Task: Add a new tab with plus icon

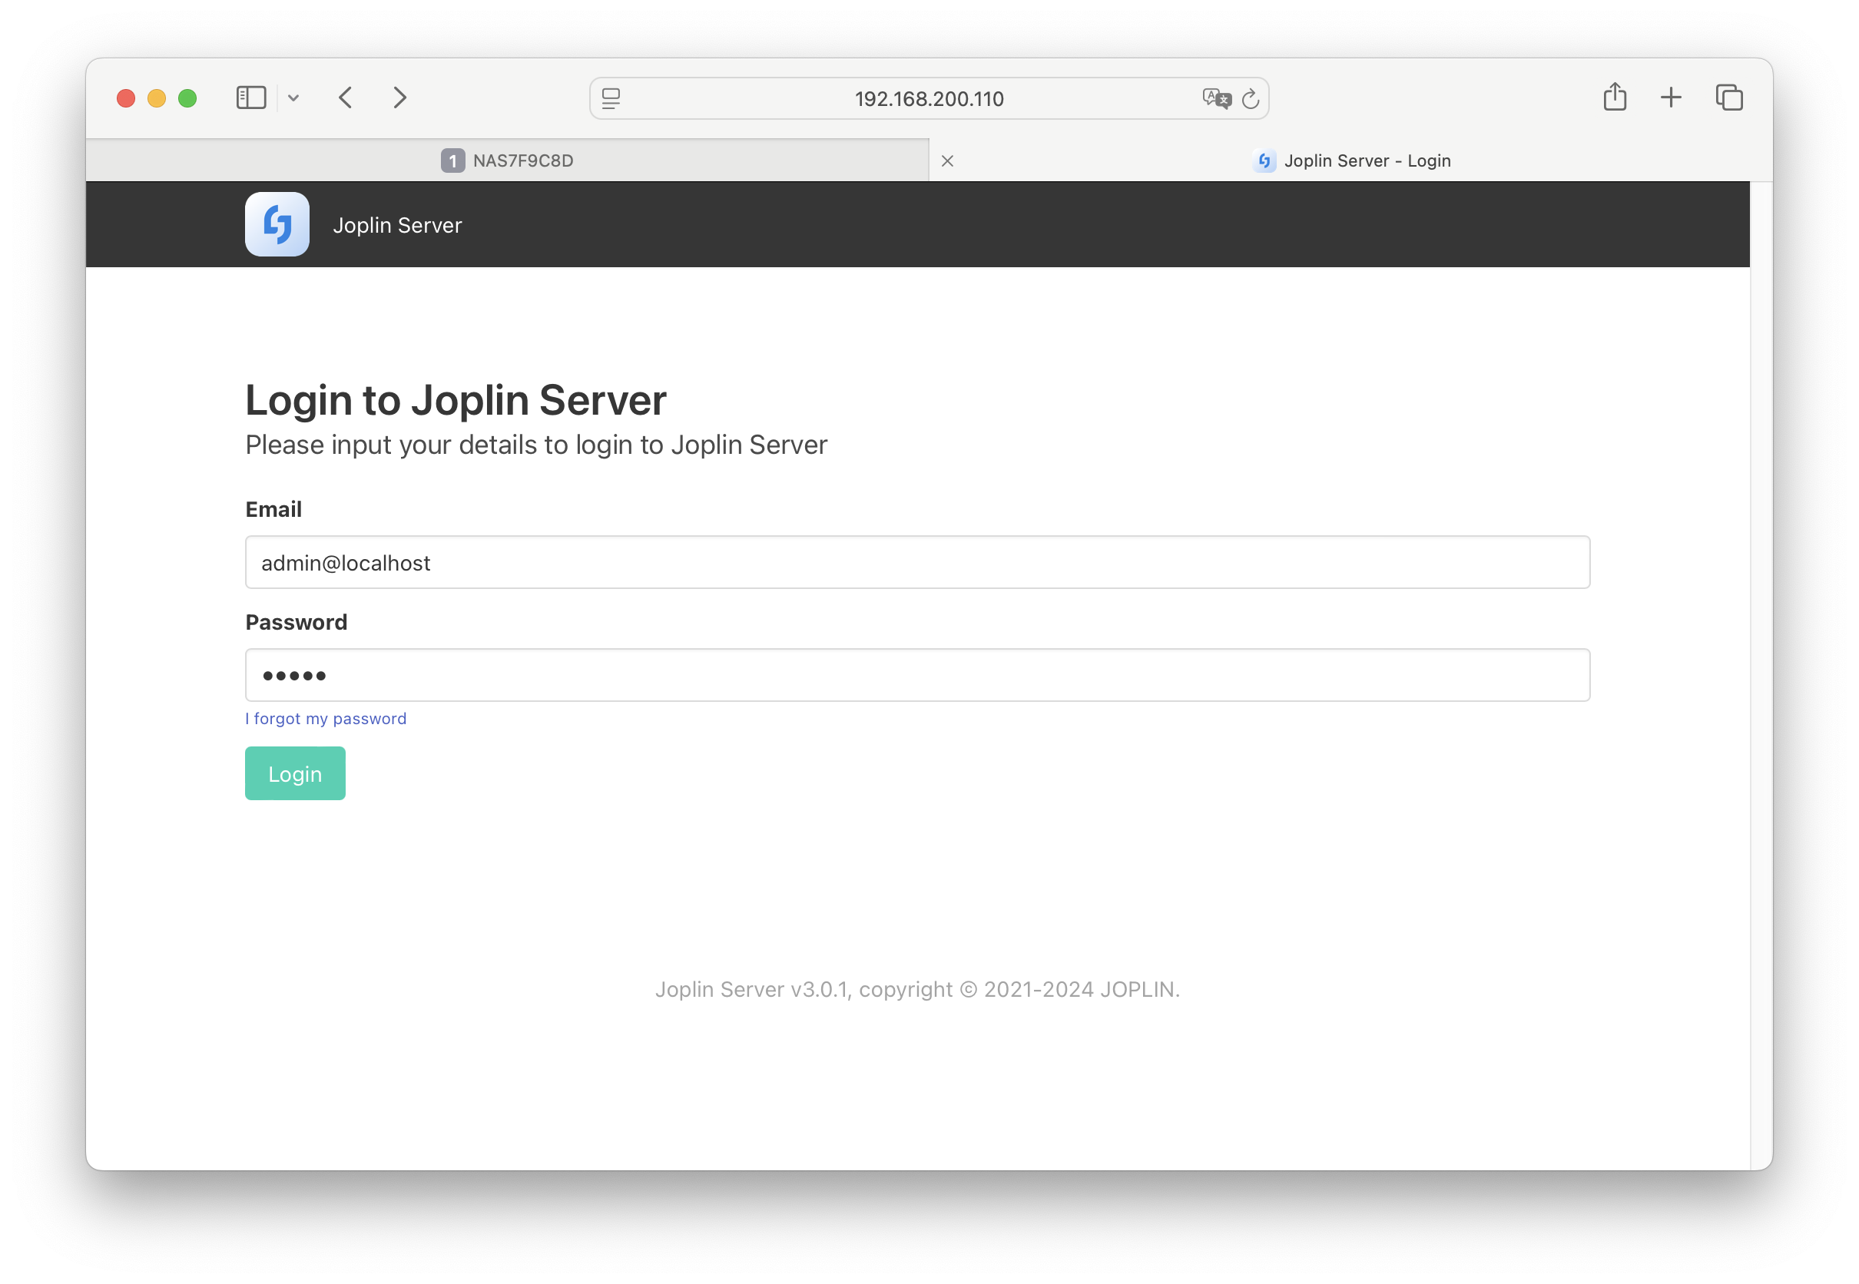Action: 1672,98
